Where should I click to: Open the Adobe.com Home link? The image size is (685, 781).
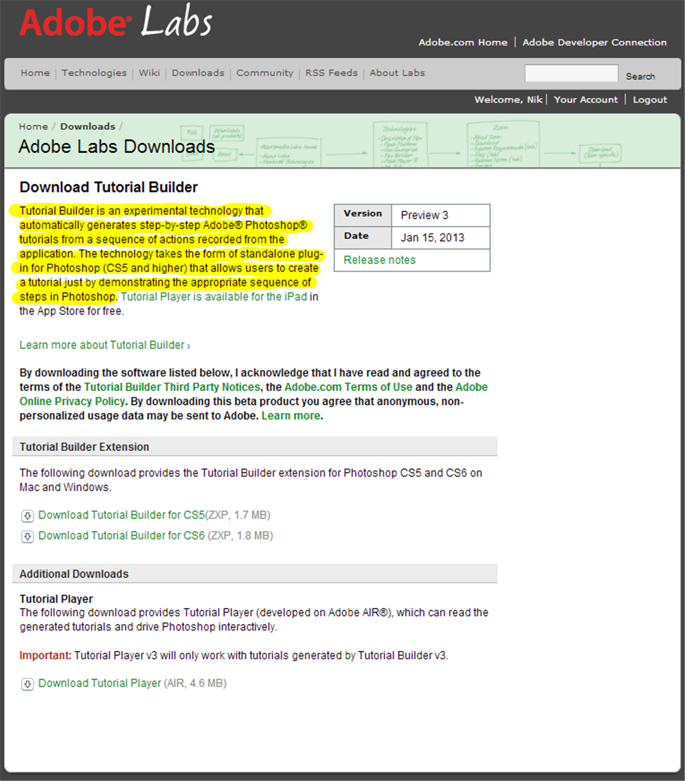[463, 42]
